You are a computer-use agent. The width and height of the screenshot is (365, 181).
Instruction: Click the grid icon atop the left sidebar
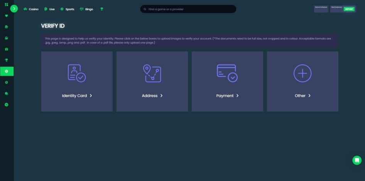coord(7,5)
